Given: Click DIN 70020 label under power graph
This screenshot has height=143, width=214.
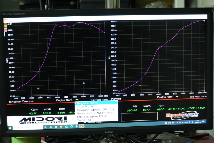Looking at the screenshot, I should [x=198, y=97].
